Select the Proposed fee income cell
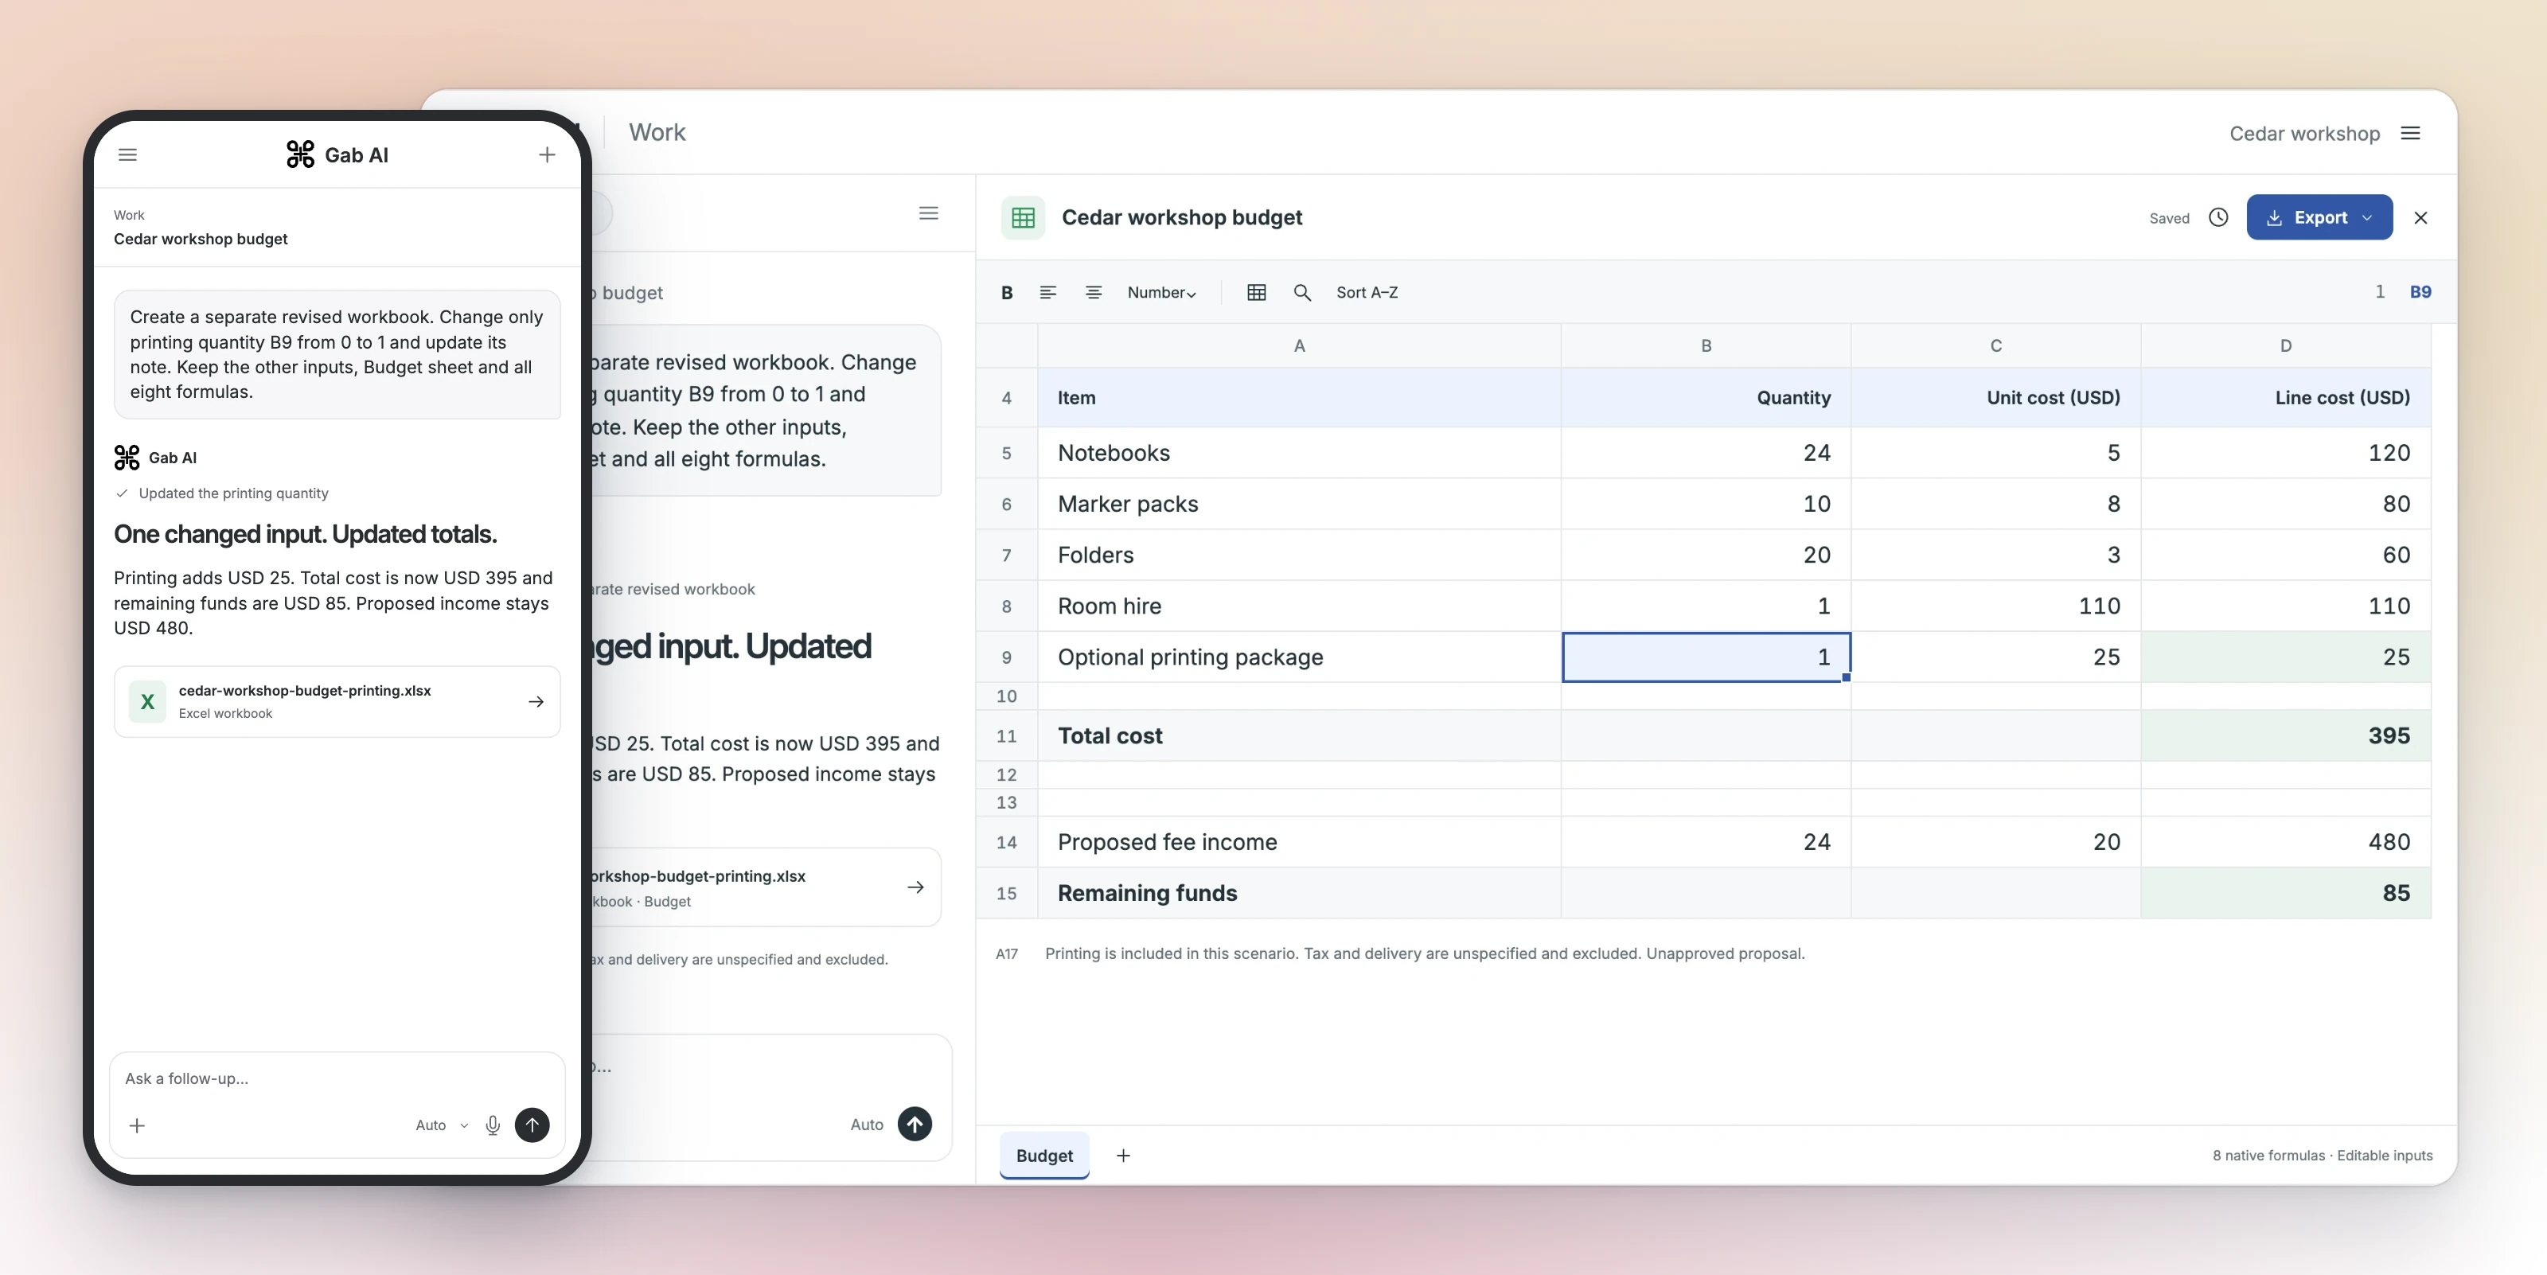This screenshot has height=1275, width=2547. pos(1299,842)
